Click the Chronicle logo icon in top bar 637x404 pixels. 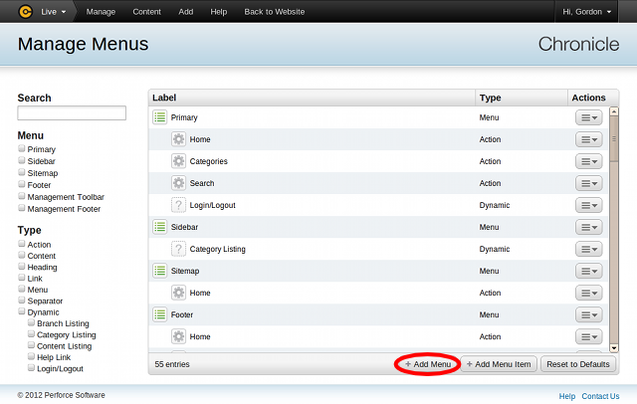pos(25,12)
